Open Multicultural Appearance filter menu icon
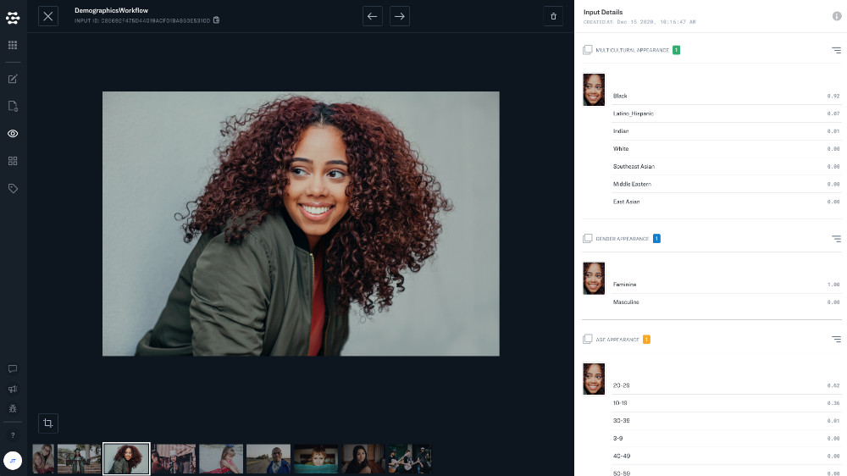 coord(836,50)
